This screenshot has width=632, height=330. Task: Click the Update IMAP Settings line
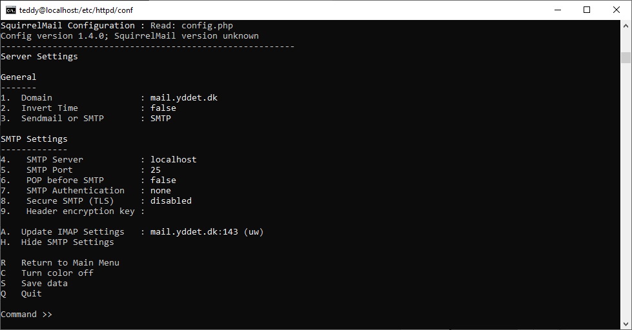click(x=132, y=232)
